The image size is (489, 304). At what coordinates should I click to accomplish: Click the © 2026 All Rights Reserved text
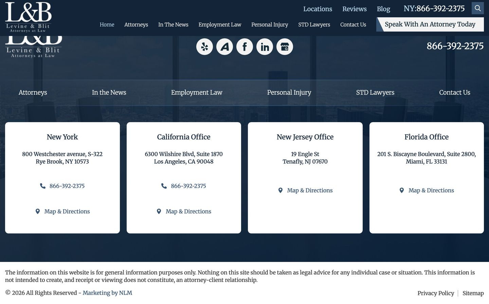(41, 293)
